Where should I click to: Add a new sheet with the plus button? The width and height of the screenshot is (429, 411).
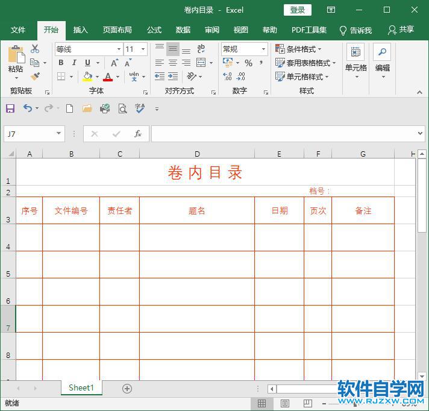coord(127,389)
